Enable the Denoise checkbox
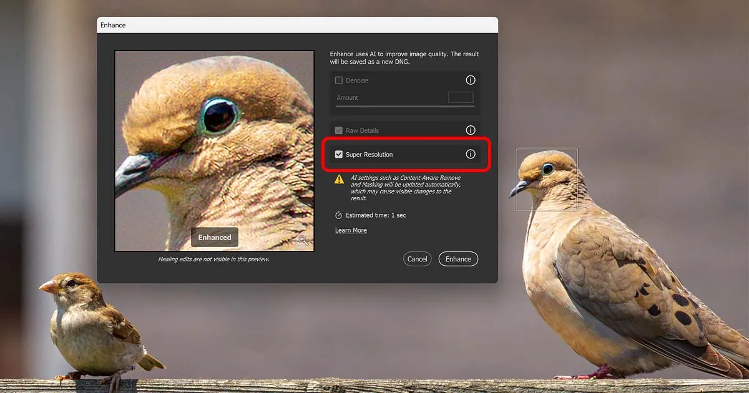Image resolution: width=749 pixels, height=393 pixels. click(339, 80)
